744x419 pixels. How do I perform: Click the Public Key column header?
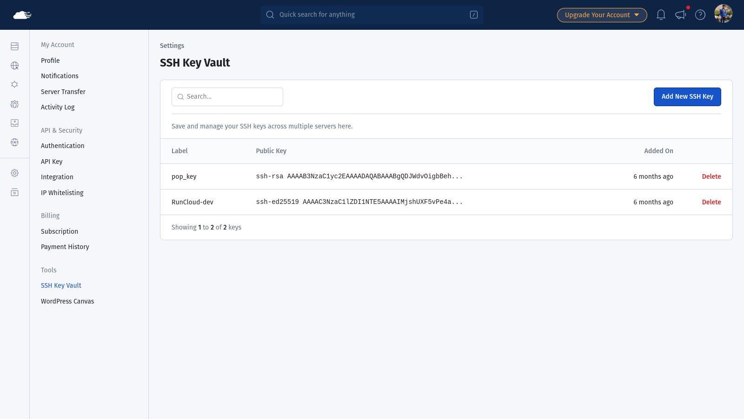click(x=271, y=151)
